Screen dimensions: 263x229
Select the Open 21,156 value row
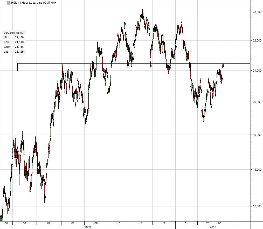point(14,47)
